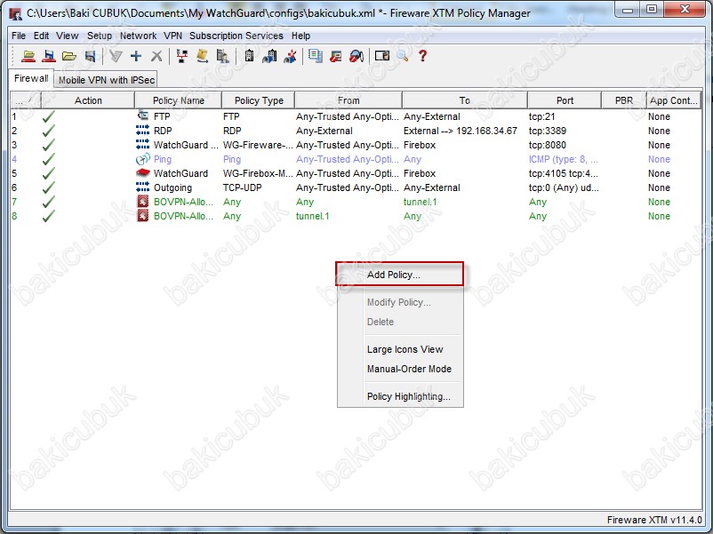Click the red Firebox icon in row 5
The height and width of the screenshot is (534, 713).
coord(143,172)
